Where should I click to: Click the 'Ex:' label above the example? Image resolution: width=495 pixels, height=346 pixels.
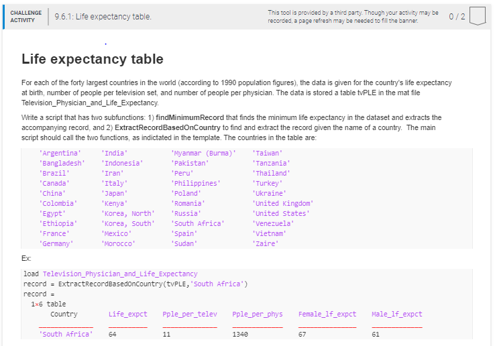pos(26,258)
